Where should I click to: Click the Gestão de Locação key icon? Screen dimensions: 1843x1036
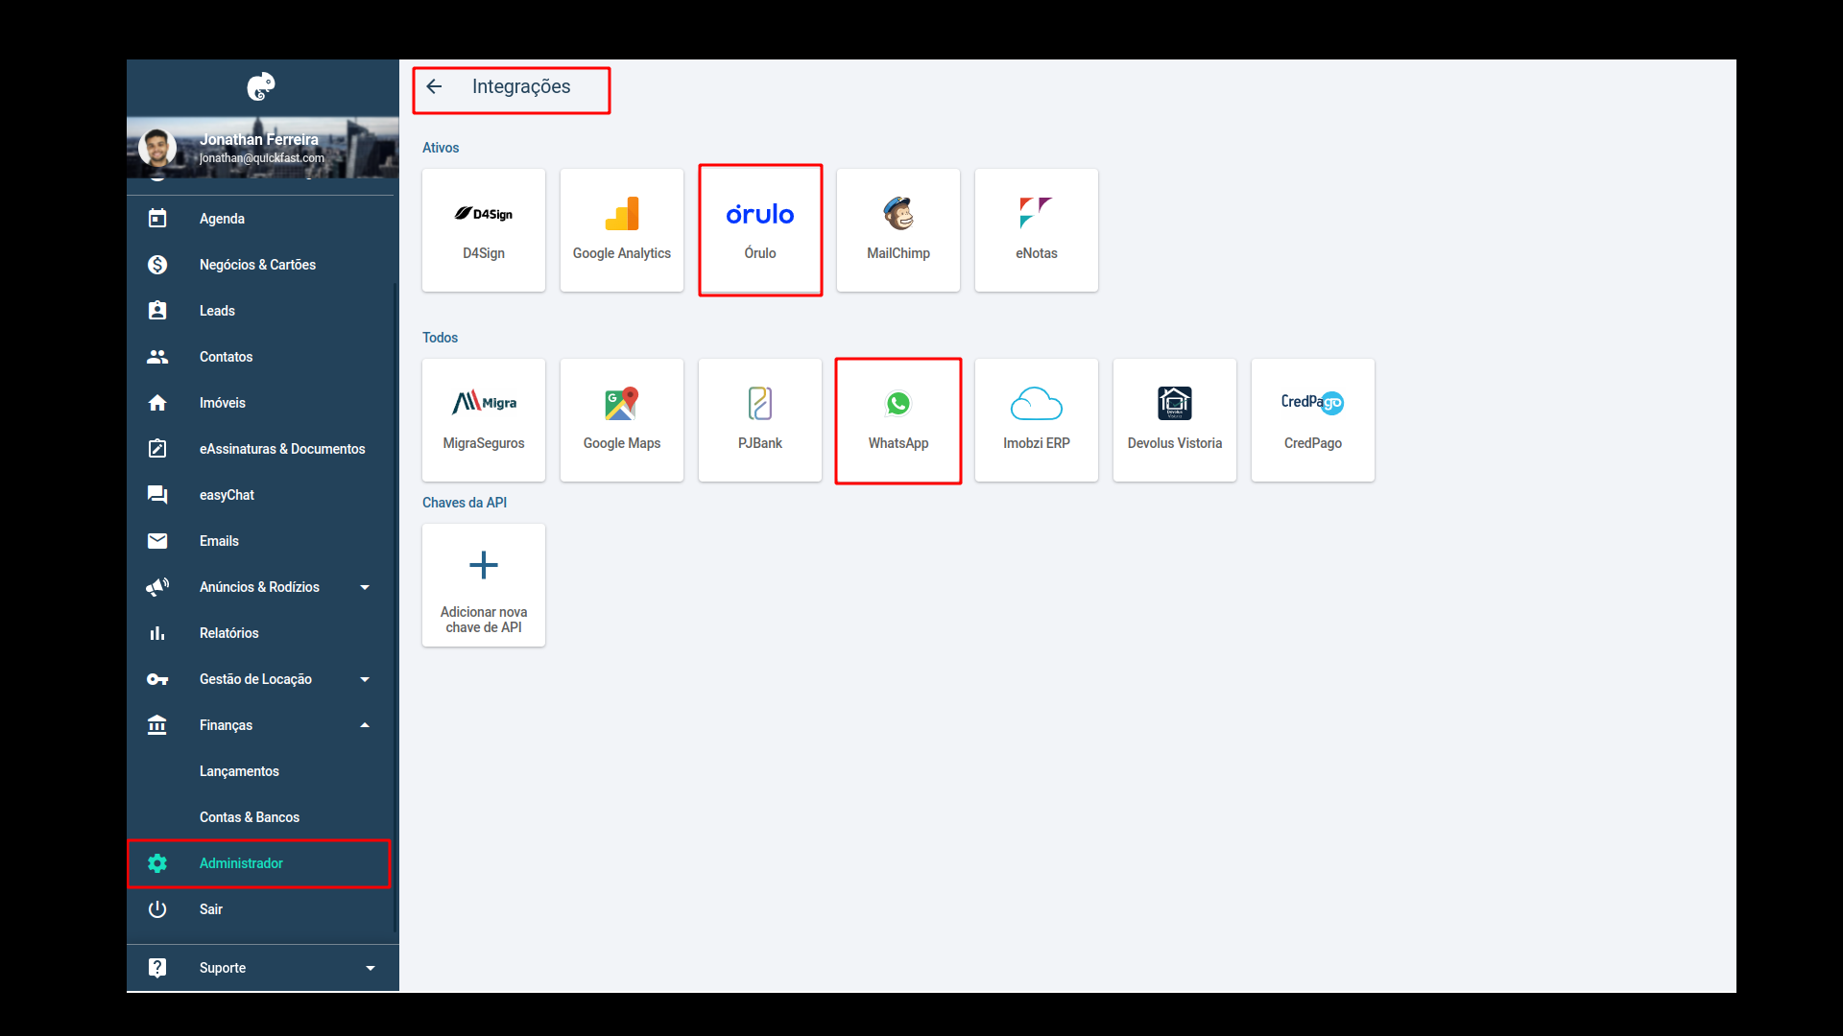tap(157, 679)
